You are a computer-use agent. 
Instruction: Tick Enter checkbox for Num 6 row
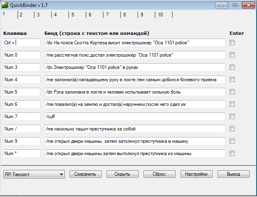[232, 104]
